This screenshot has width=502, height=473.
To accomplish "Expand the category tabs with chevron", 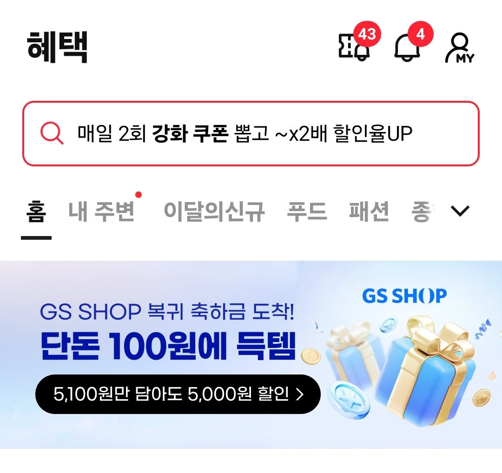I will pyautogui.click(x=460, y=211).
